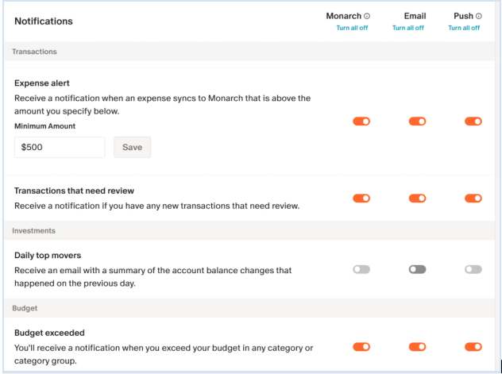Click Turn all off under Email
The width and height of the screenshot is (502, 374).
408,28
